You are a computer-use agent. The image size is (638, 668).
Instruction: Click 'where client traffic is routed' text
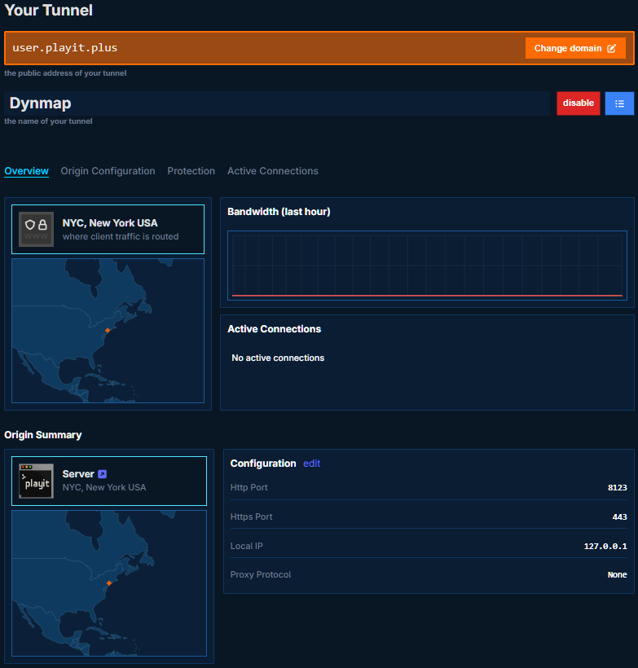point(121,236)
